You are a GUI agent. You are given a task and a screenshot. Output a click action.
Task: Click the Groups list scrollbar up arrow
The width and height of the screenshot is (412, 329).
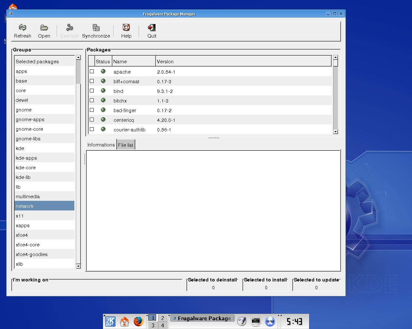coord(78,57)
